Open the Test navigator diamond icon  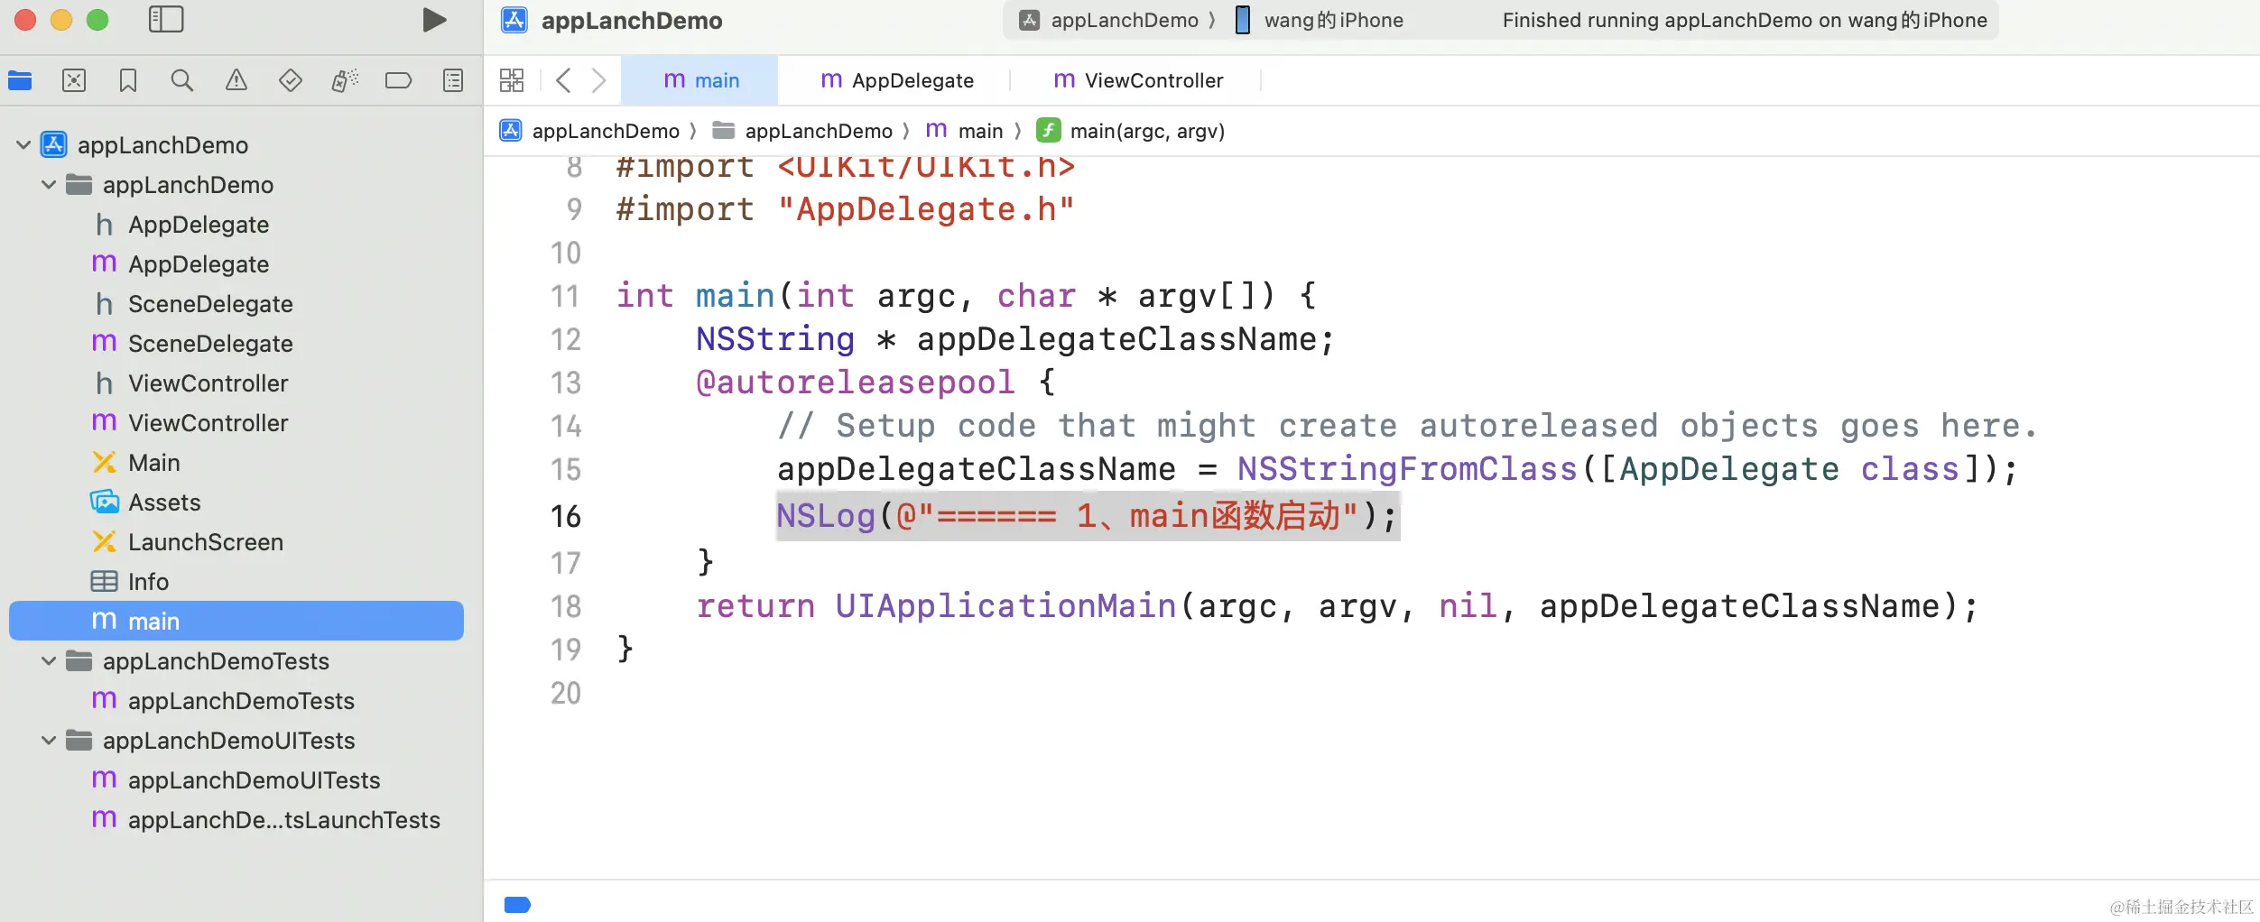[x=291, y=80]
